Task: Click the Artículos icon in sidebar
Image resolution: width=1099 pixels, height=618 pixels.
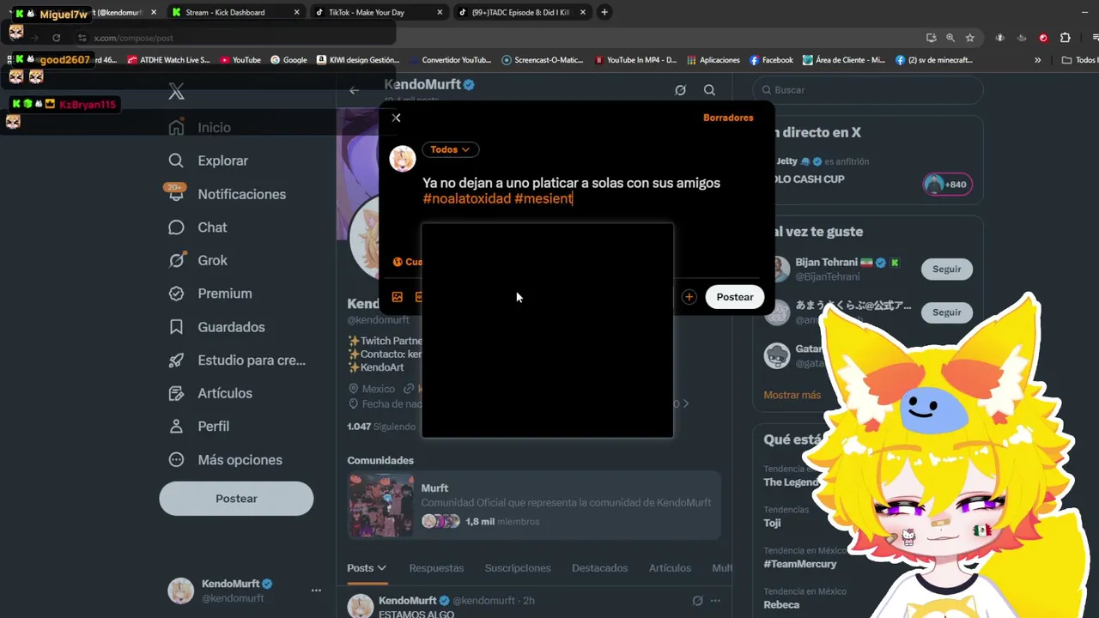Action: tap(176, 393)
